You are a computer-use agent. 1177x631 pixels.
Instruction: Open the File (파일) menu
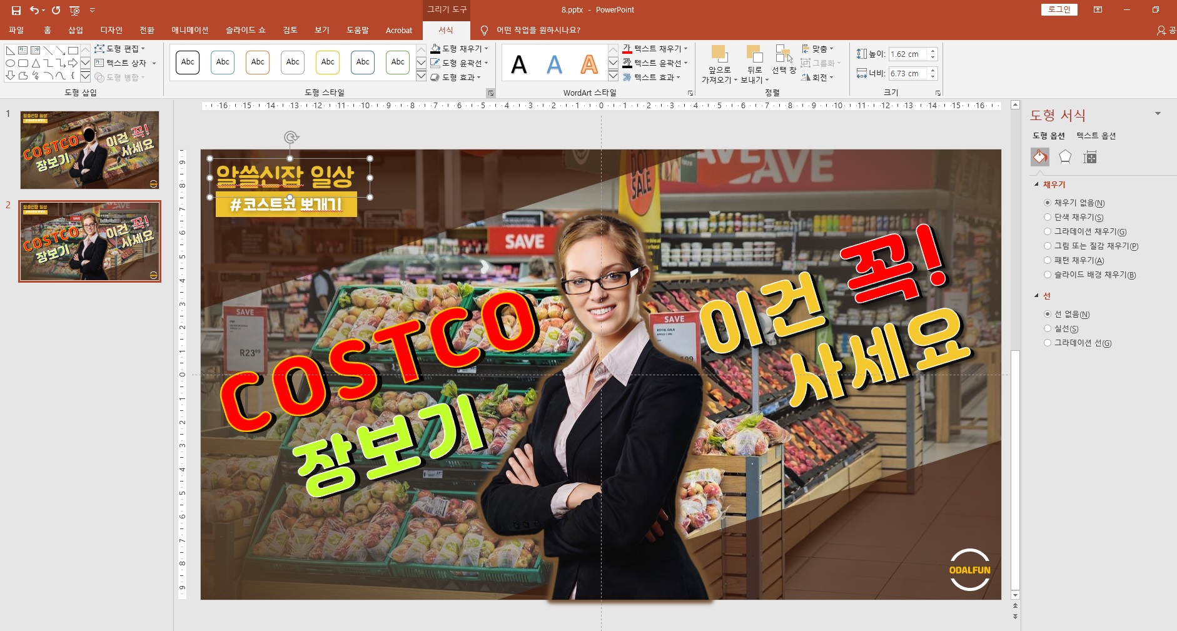pyautogui.click(x=16, y=30)
